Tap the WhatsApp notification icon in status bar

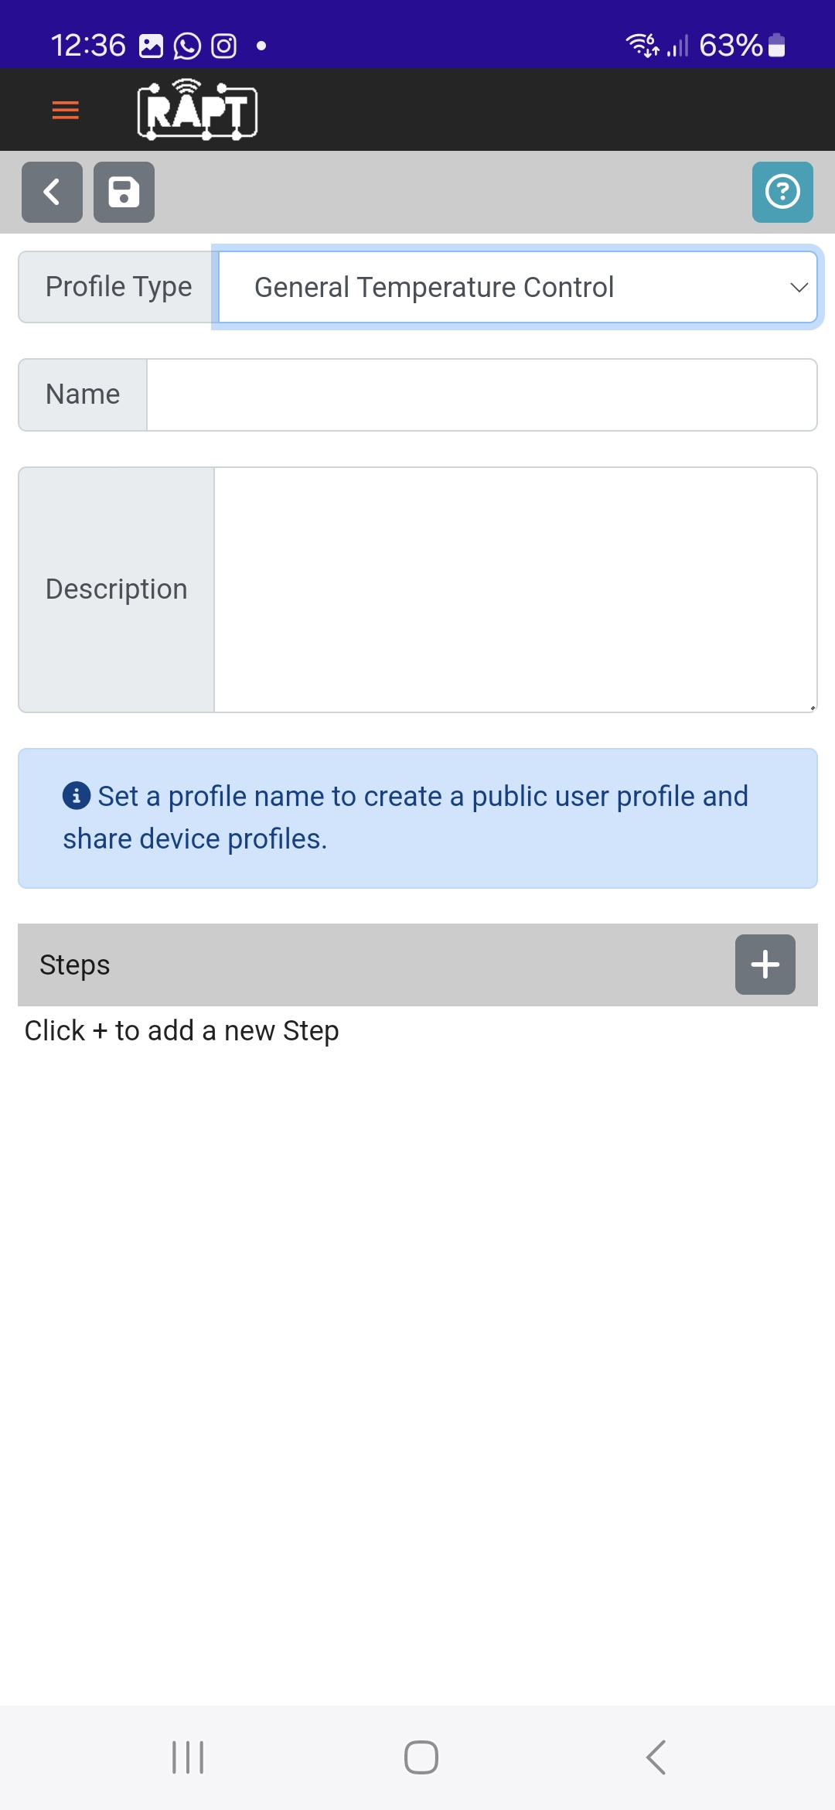tap(187, 46)
